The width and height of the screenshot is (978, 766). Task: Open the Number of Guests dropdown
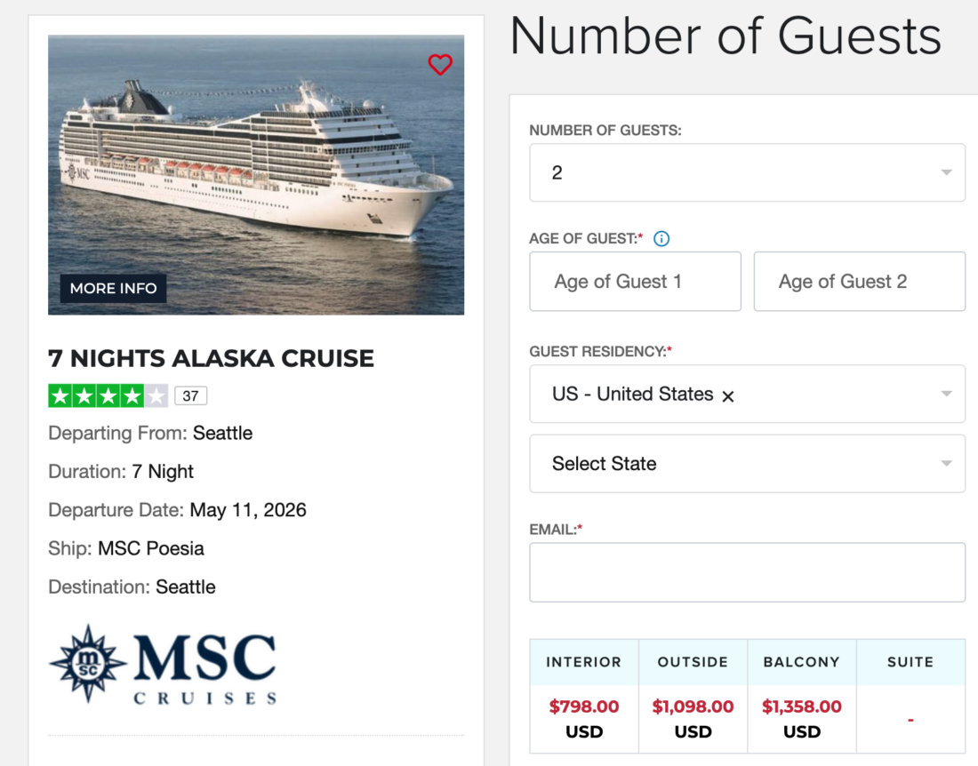pyautogui.click(x=747, y=172)
